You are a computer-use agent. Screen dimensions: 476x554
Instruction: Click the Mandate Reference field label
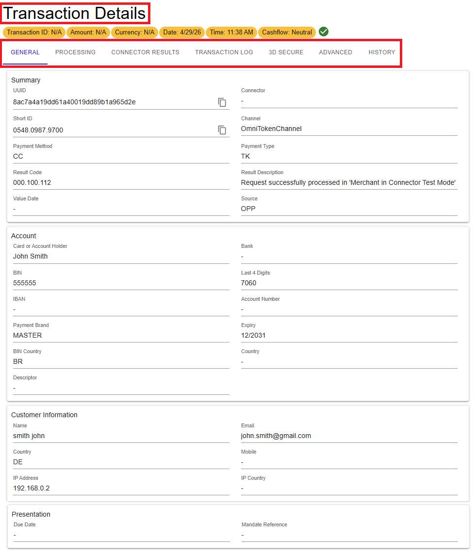[x=264, y=524]
